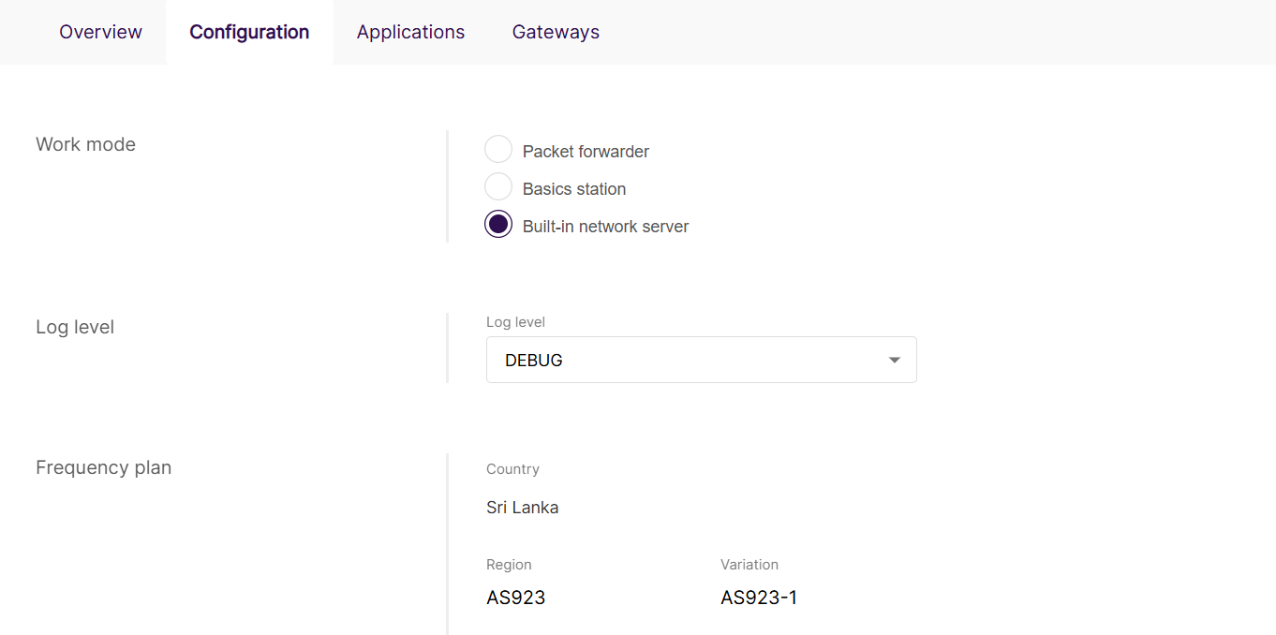
Task: Click the "Basics station" option text
Action: (574, 189)
